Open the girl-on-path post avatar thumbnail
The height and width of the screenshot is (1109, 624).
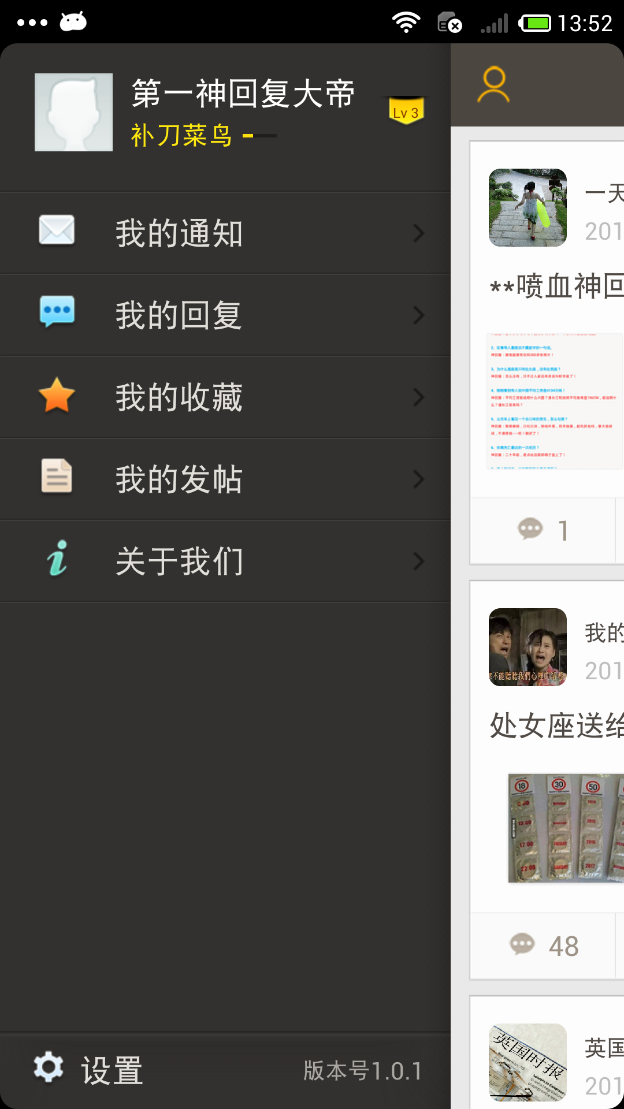[528, 207]
